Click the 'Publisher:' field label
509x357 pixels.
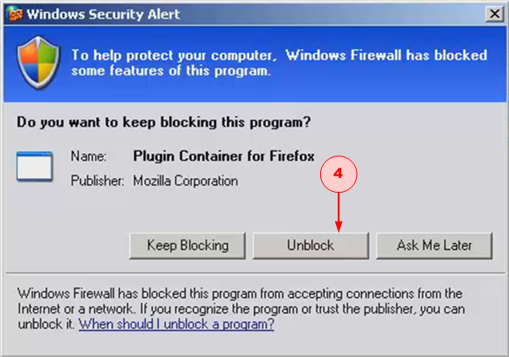[97, 181]
